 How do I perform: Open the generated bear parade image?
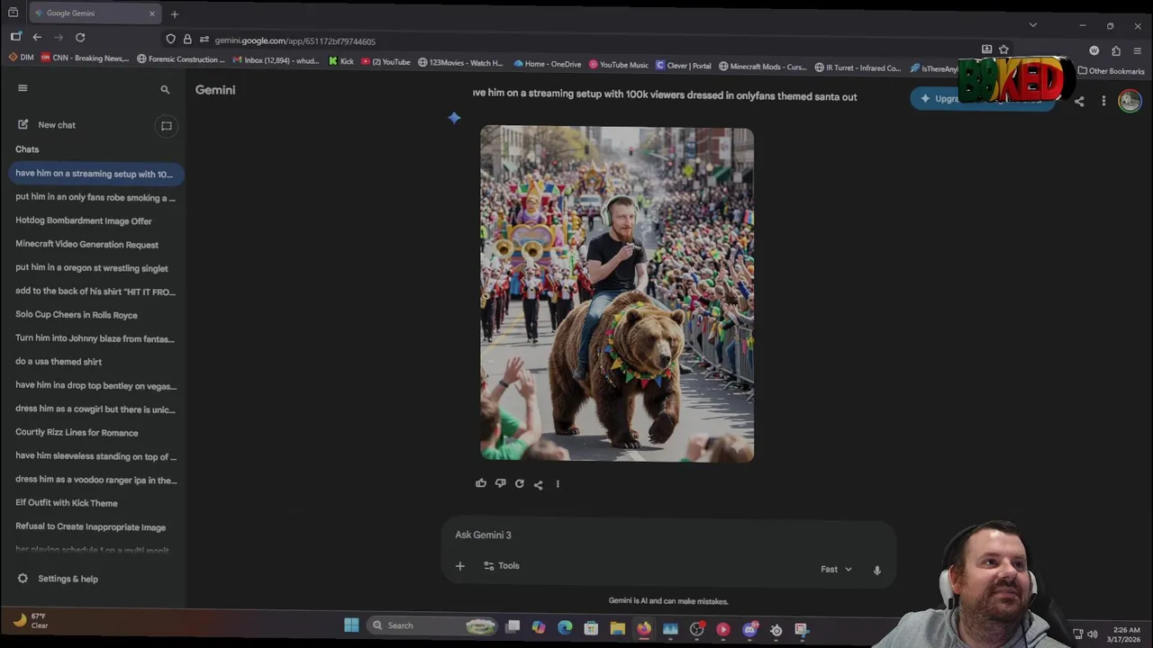point(617,294)
